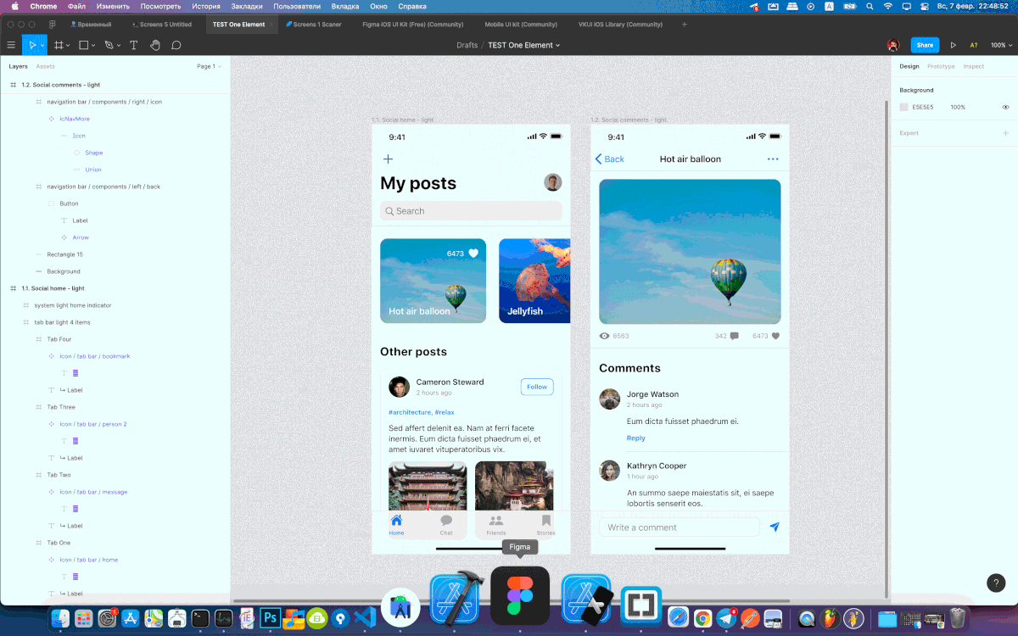Click the Reply link under Jorge Watson
The height and width of the screenshot is (636, 1018).
[x=636, y=438]
